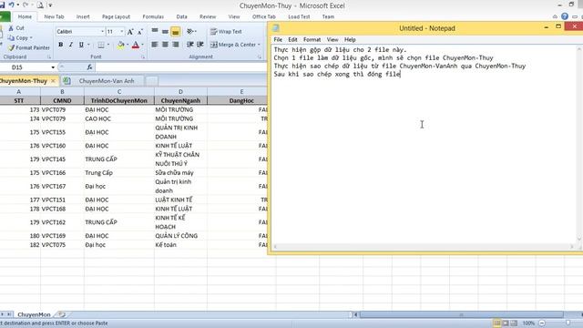Toggle Italic formatting

click(x=71, y=45)
